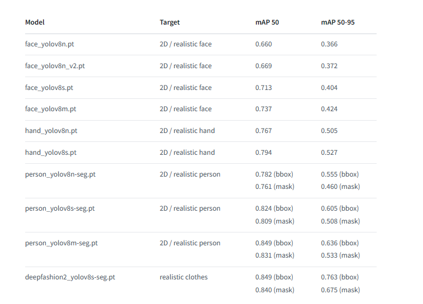Click the 0.660 mAP 50 value
Viewport: 423px width, 304px height.
tap(263, 44)
